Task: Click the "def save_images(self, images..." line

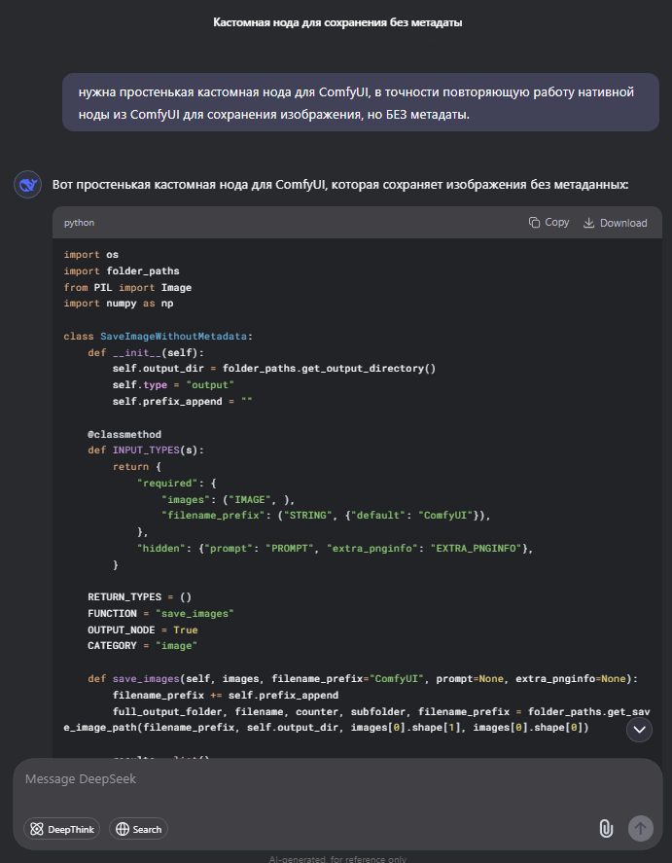Action: pyautogui.click(x=363, y=679)
